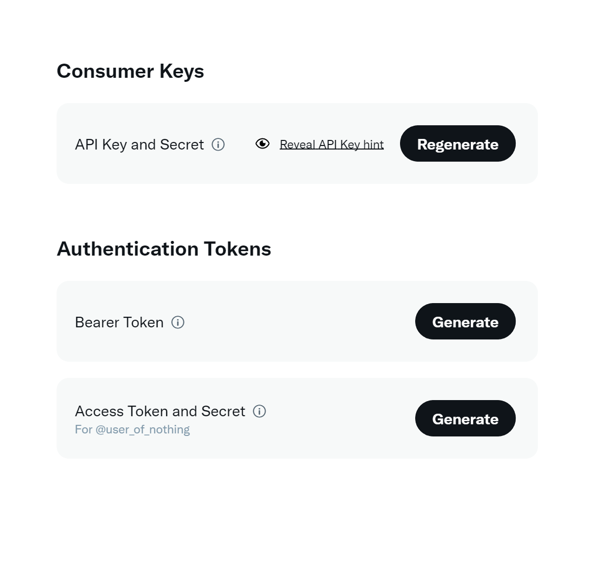Generate a new Bearer Token
The width and height of the screenshot is (595, 588).
coord(465,322)
